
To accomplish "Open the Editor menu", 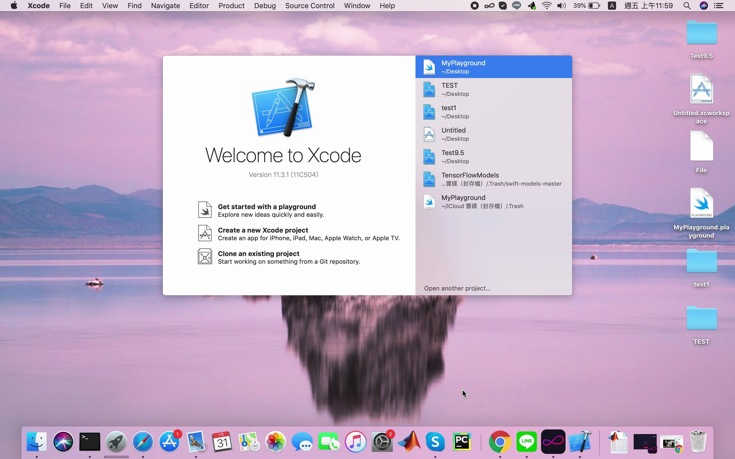I will (199, 6).
